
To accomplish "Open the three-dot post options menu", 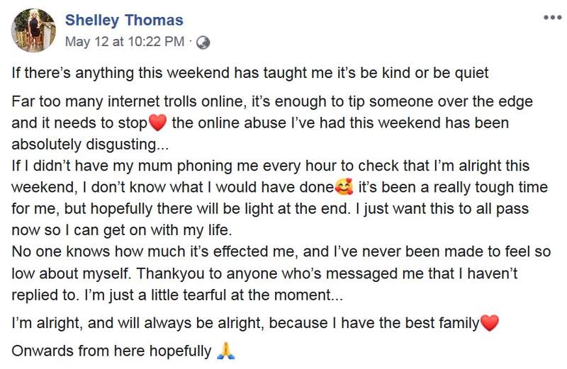I will 552,17.
